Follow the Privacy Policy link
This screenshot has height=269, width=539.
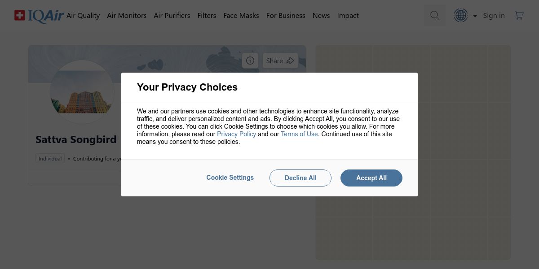coord(236,134)
